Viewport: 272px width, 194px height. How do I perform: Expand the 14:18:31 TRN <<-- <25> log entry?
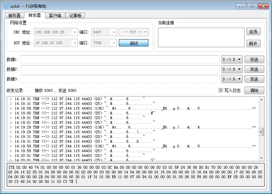point(11,104)
